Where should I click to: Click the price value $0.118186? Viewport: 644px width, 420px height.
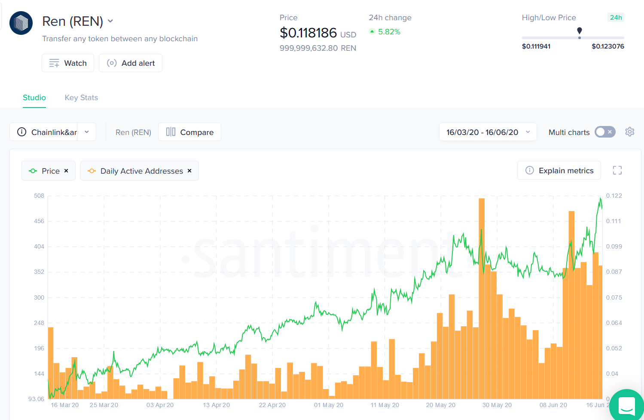(x=308, y=33)
